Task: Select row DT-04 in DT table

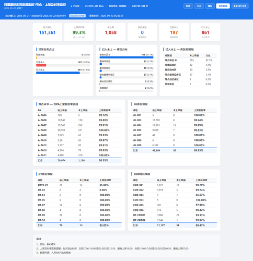Action: [x=79, y=195]
